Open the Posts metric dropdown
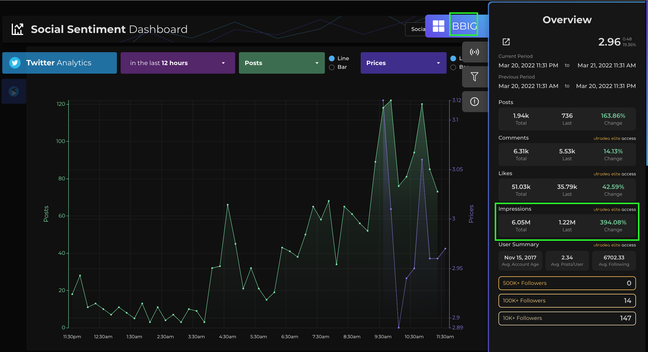The image size is (648, 352). (x=282, y=63)
